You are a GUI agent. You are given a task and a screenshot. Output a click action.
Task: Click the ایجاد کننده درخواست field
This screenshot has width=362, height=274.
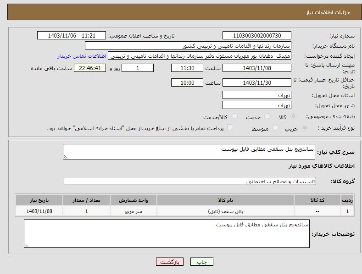point(200,55)
